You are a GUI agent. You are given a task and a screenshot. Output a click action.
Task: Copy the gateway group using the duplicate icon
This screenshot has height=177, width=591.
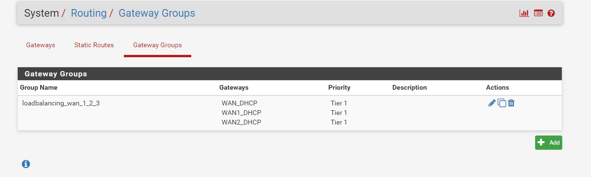pos(502,103)
